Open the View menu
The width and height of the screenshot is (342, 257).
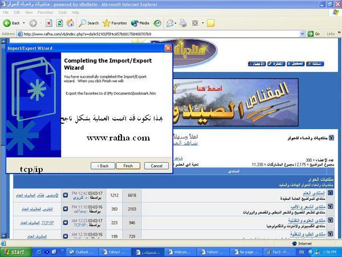tap(28, 13)
